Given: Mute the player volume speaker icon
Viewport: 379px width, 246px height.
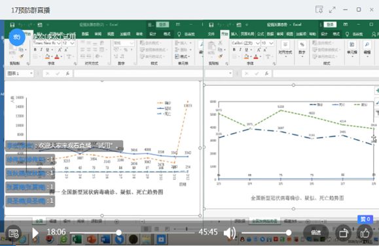Looking at the screenshot, I should 229,233.
